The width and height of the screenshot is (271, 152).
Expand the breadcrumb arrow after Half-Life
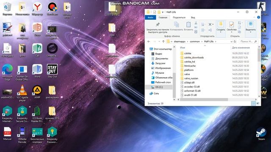point(216,41)
